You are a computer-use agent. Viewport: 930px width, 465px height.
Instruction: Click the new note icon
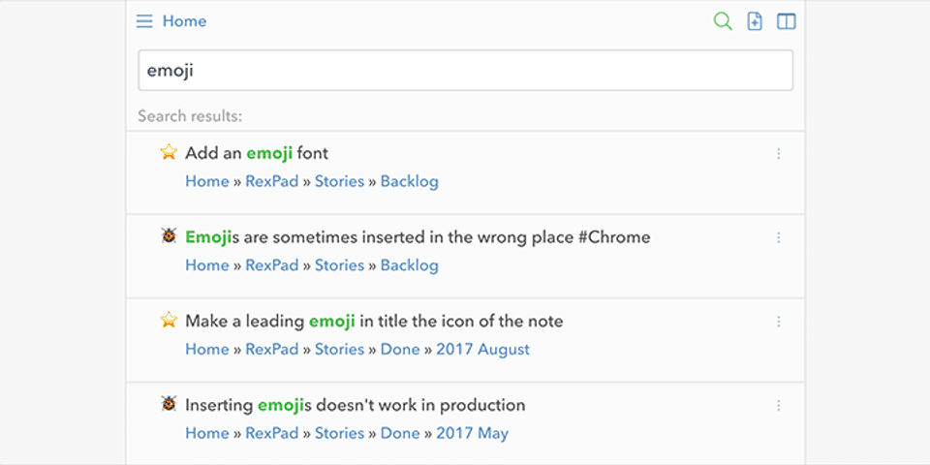tap(755, 21)
